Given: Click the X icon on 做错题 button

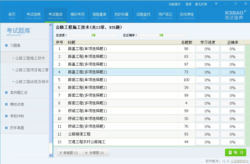Looking at the screenshot, I should pos(61,152).
